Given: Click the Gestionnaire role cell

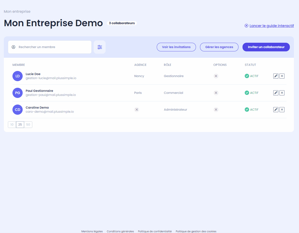Looking at the screenshot, I should [174, 76].
